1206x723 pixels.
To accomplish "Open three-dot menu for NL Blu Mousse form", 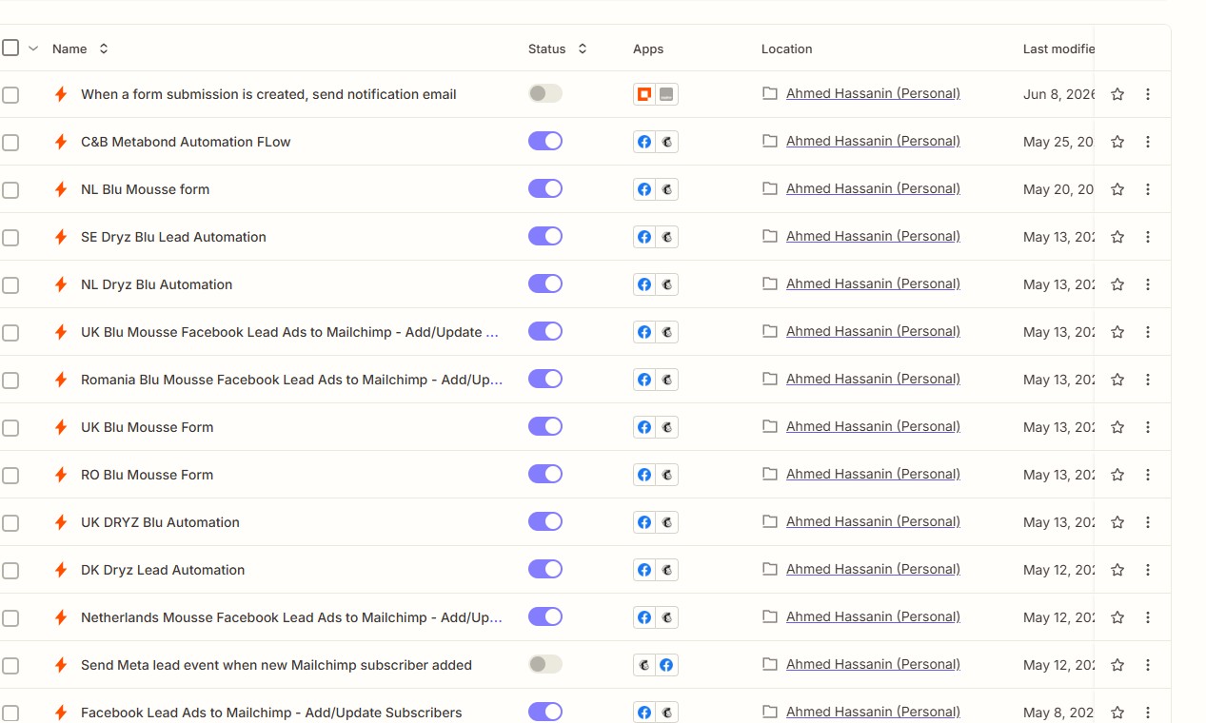I will point(1148,189).
